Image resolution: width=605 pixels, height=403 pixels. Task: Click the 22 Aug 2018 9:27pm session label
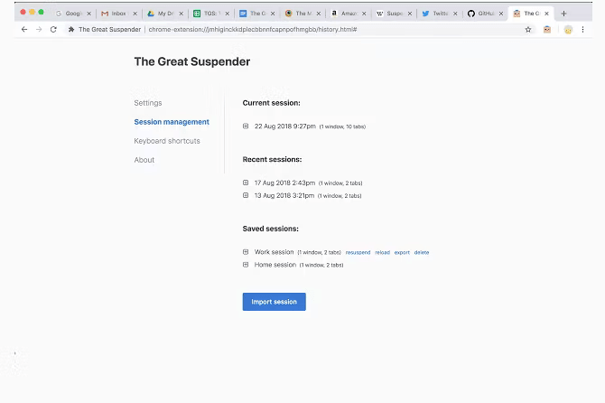click(x=284, y=127)
